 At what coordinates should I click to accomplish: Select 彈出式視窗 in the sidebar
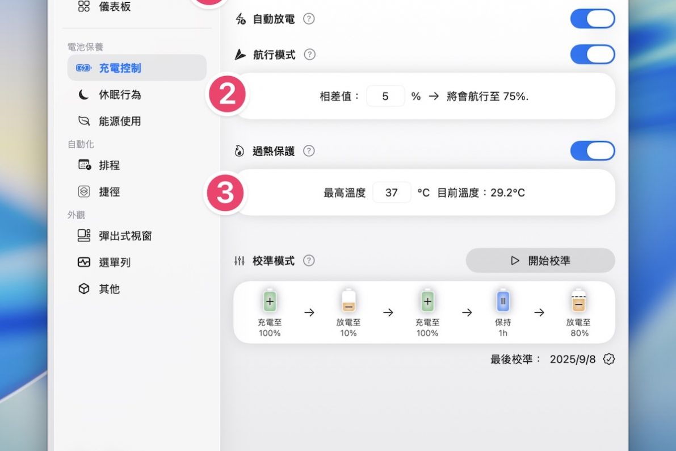tap(125, 236)
